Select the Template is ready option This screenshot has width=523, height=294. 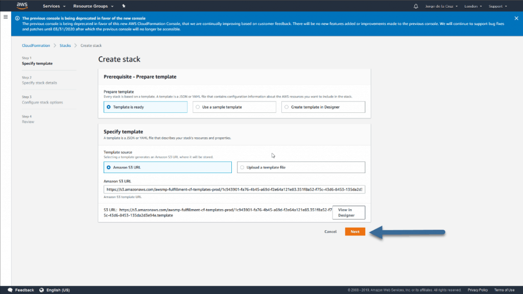(146, 107)
